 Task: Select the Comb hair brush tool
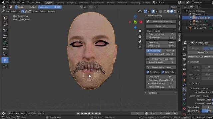point(5,30)
